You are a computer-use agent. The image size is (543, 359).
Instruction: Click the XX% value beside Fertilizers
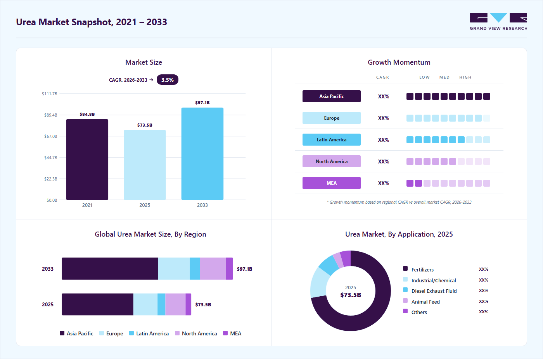(484, 269)
